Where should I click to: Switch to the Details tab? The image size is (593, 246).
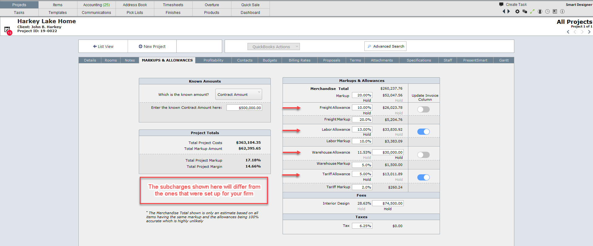(x=90, y=60)
